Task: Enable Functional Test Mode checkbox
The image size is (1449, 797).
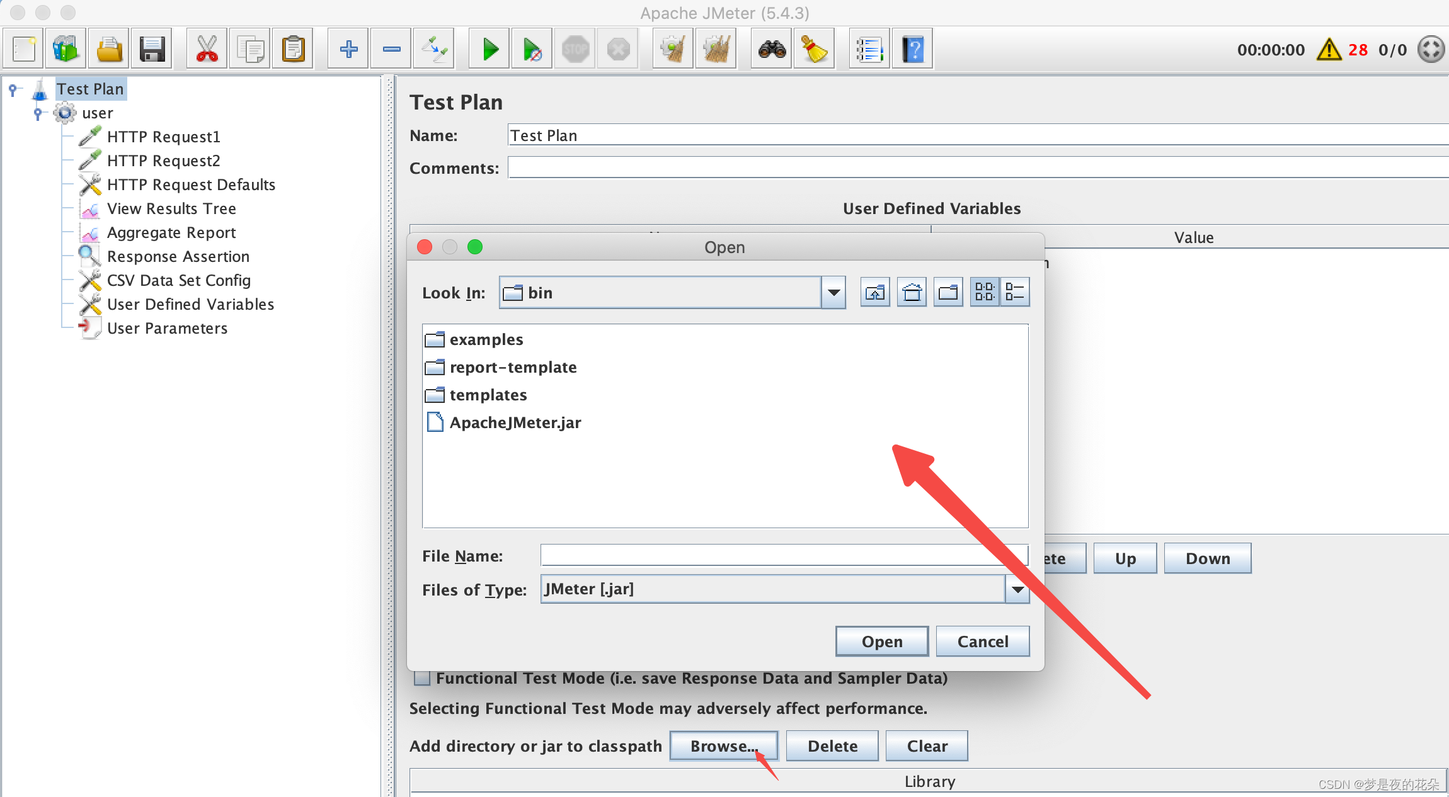Action: pyautogui.click(x=422, y=678)
